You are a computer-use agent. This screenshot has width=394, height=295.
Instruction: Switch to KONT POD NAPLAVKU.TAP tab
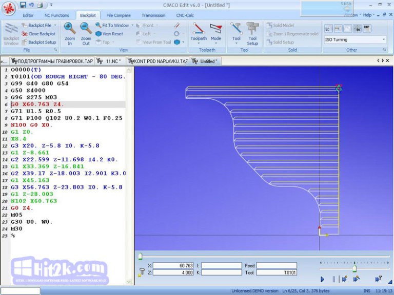[x=158, y=61]
